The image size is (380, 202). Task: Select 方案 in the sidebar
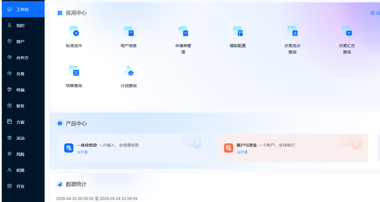point(23,122)
